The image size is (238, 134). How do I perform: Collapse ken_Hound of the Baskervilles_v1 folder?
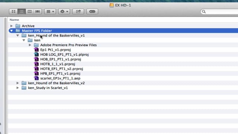17,35
